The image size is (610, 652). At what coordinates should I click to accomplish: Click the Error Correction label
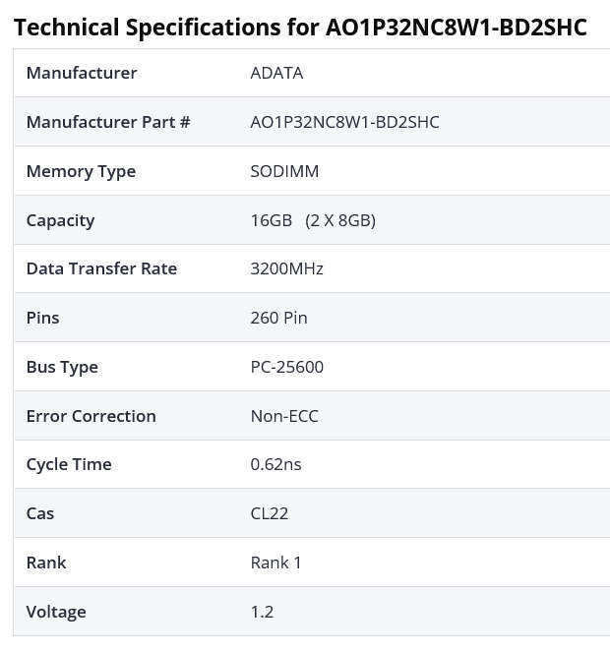[x=91, y=416]
